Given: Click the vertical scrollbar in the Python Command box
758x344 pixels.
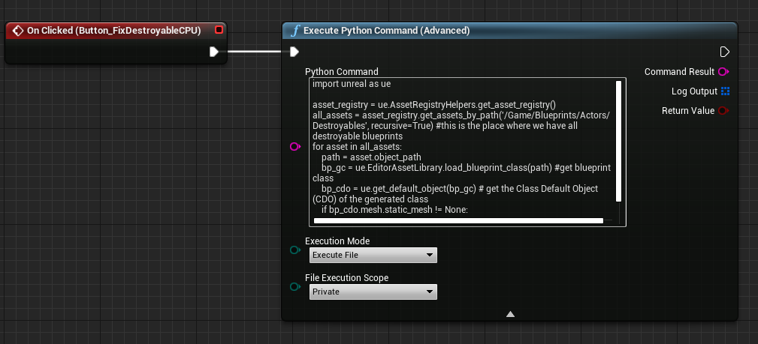Looking at the screenshot, I should (x=618, y=141).
